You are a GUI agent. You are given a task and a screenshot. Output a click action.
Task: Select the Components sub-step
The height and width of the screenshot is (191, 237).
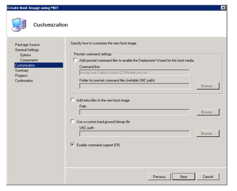29,60
